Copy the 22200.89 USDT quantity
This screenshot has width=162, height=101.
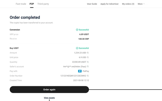click(88, 62)
